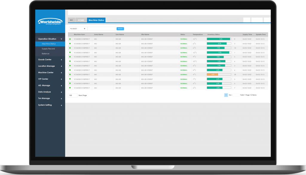Click the green status dot in last row
The width and height of the screenshot is (306, 175).
[70, 88]
